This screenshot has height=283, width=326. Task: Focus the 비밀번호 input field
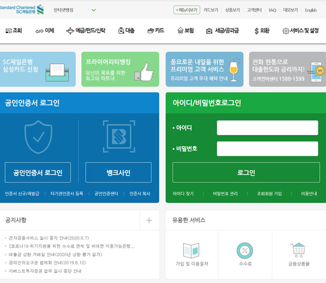tap(267, 149)
